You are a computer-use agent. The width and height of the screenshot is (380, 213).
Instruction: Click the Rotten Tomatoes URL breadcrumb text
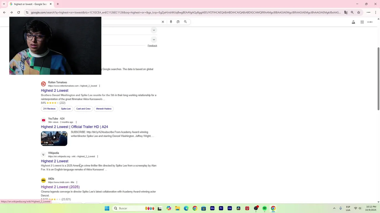(x=72, y=86)
